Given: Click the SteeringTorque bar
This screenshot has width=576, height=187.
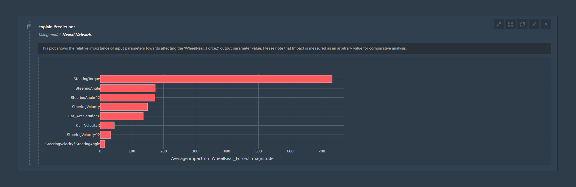Looking at the screenshot, I should coord(216,79).
